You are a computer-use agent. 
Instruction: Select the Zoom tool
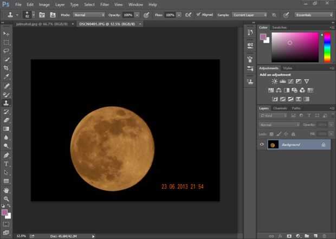point(7,199)
